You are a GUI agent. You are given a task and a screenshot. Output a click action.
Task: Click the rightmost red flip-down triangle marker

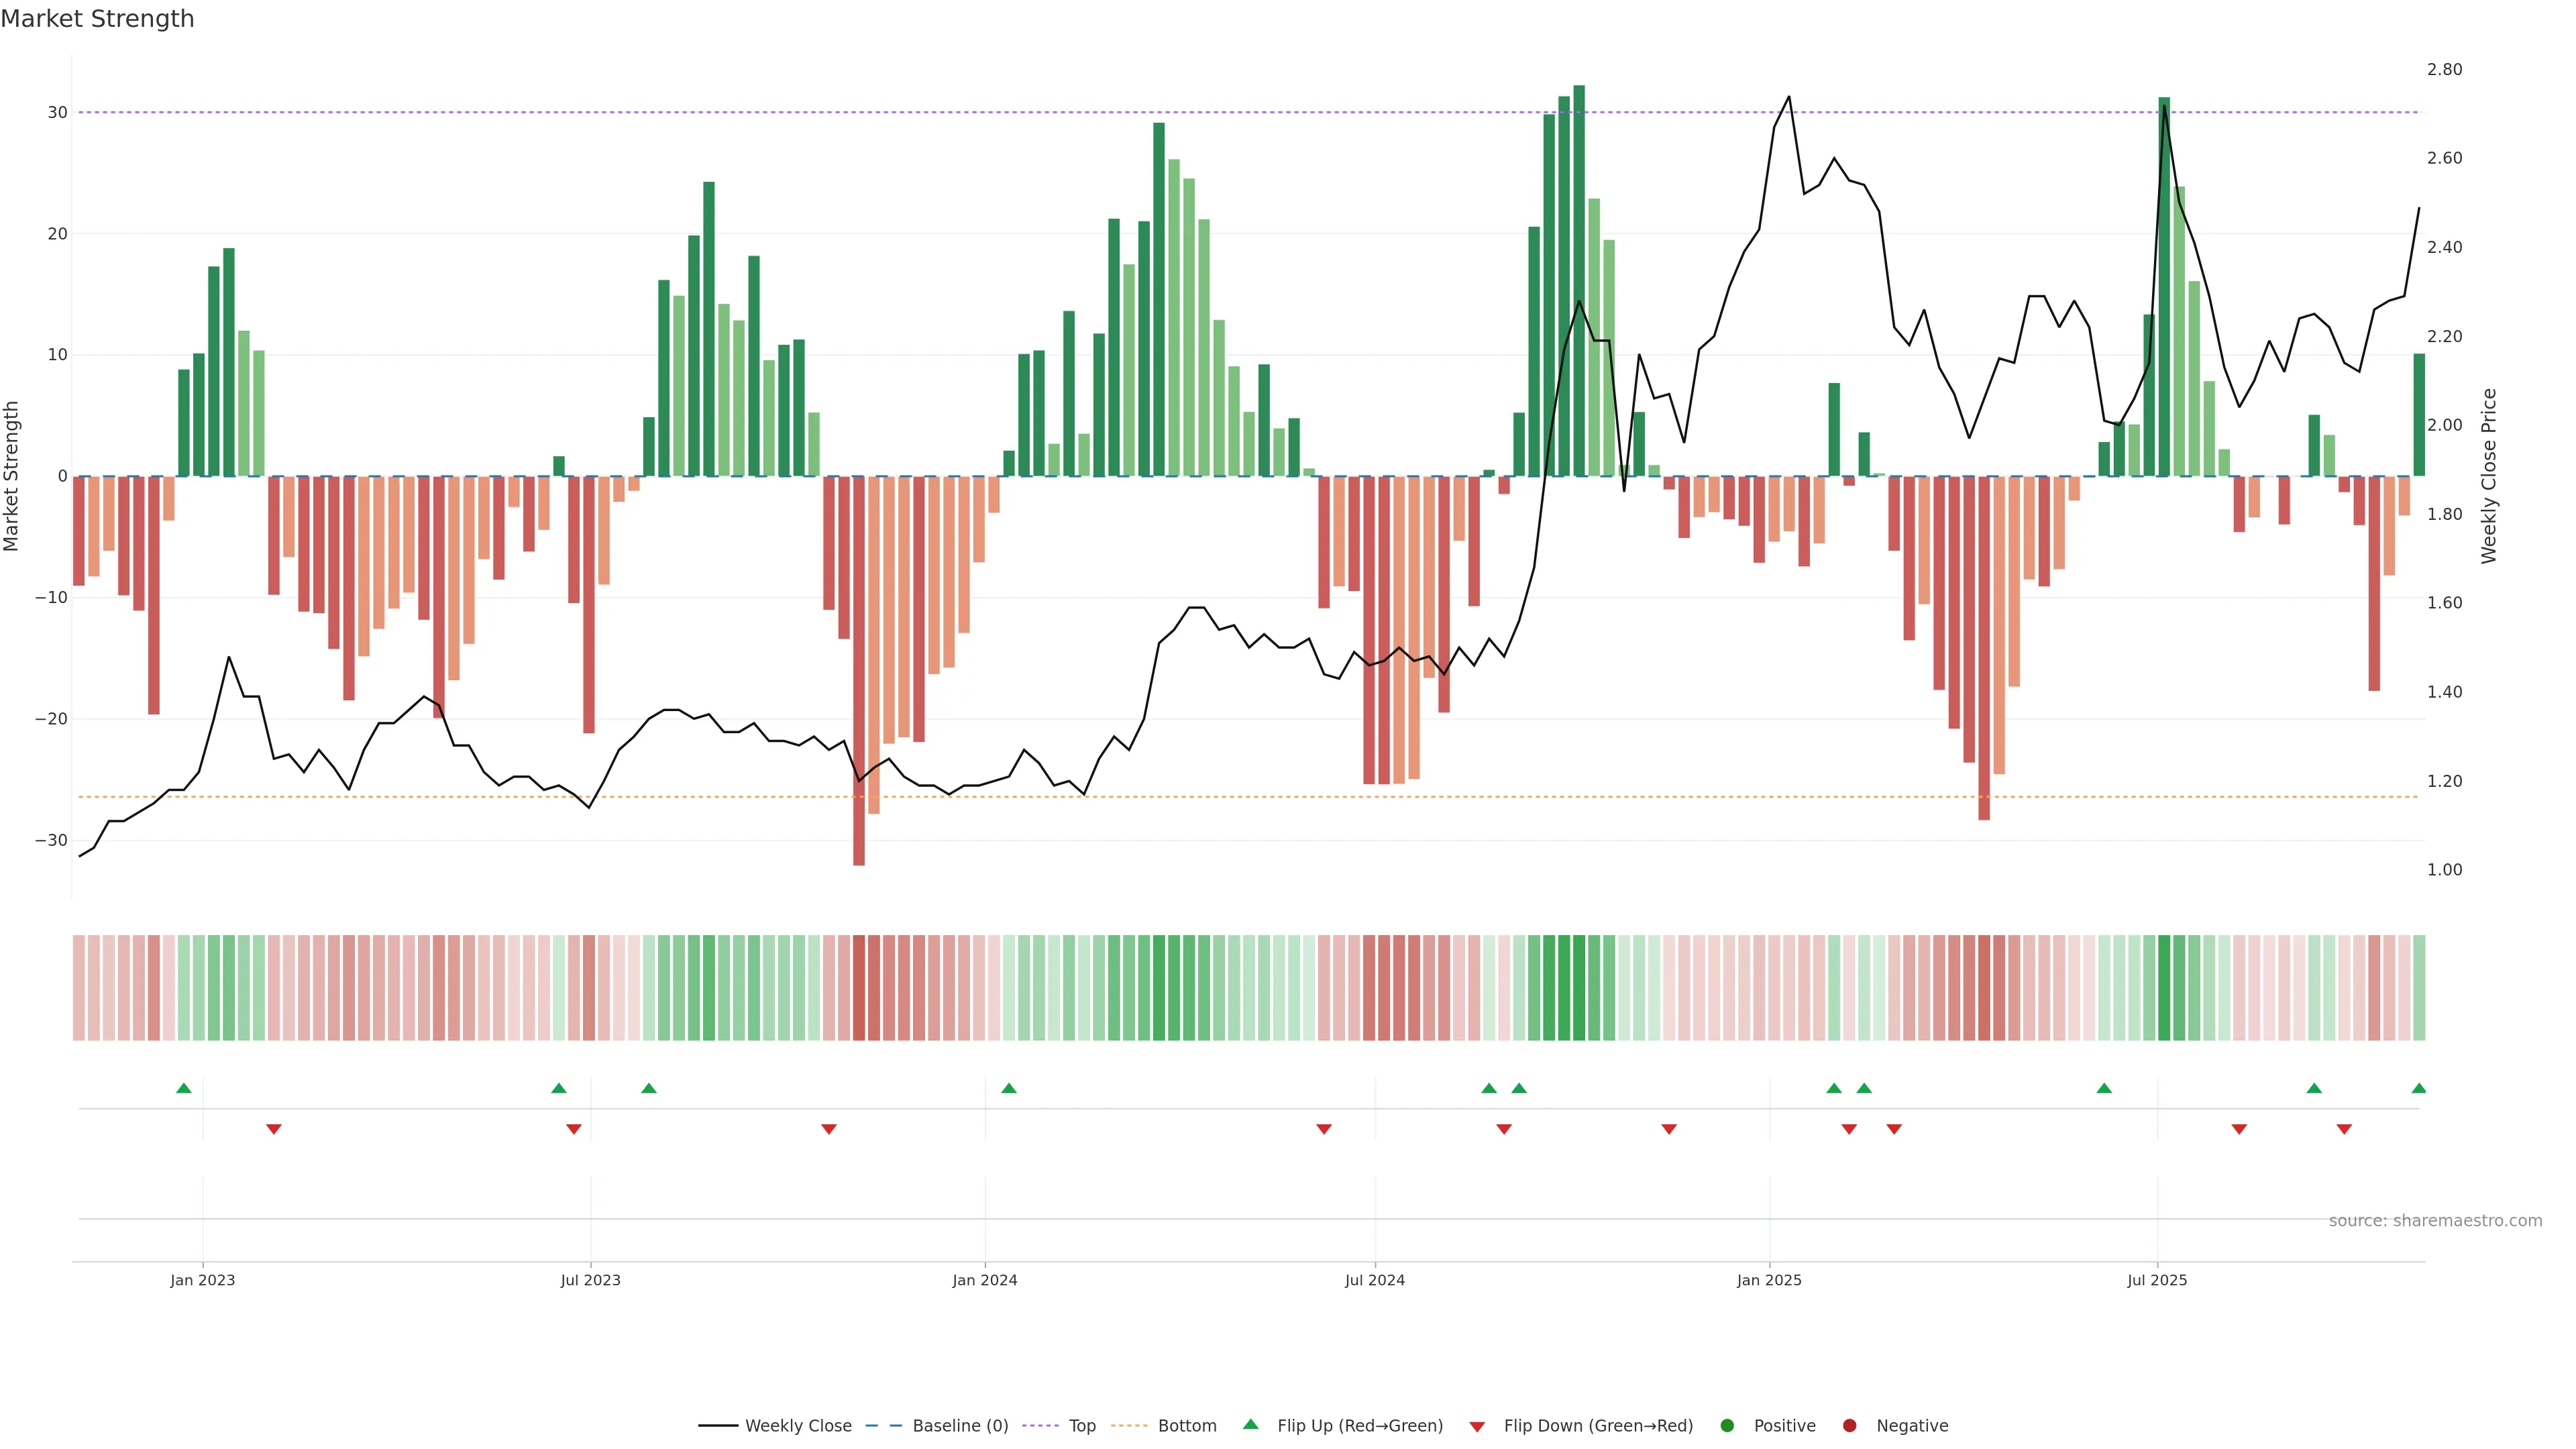point(2344,1129)
